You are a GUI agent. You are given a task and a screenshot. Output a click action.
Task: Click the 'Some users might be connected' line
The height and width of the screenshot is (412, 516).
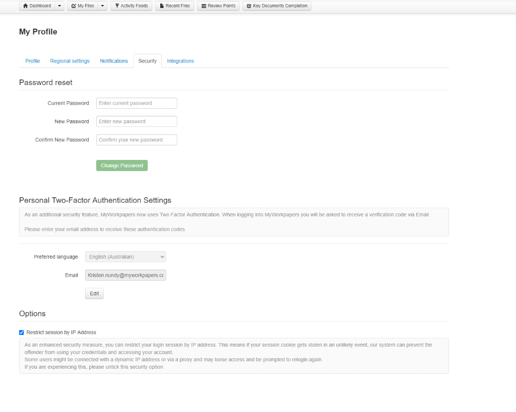[x=173, y=360]
